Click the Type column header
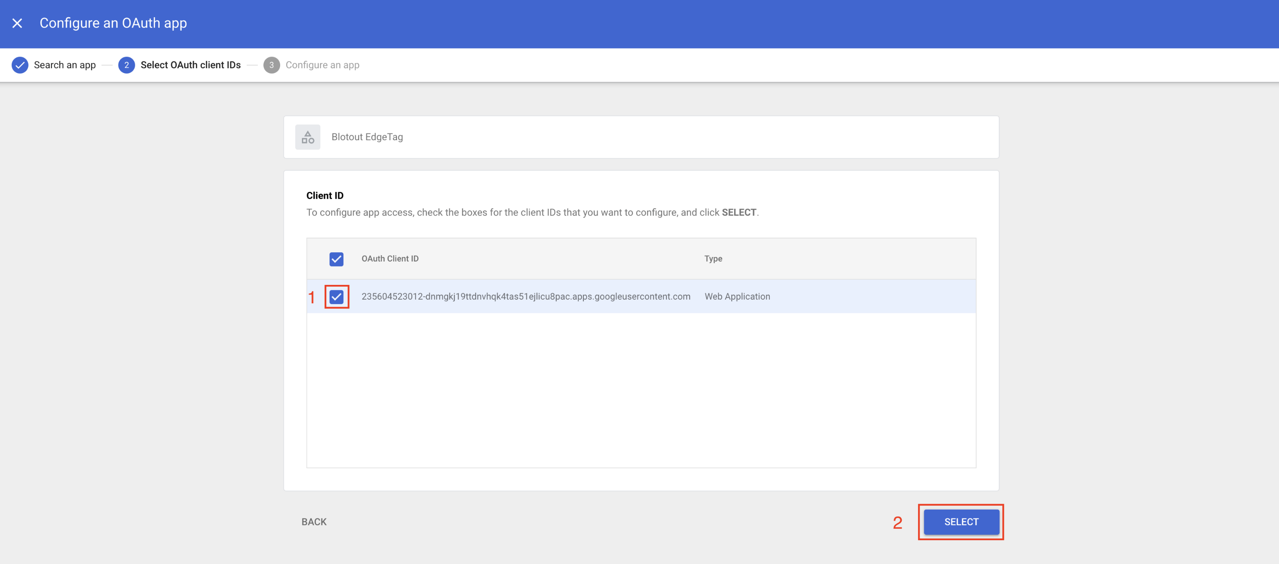The image size is (1279, 564). (x=713, y=259)
